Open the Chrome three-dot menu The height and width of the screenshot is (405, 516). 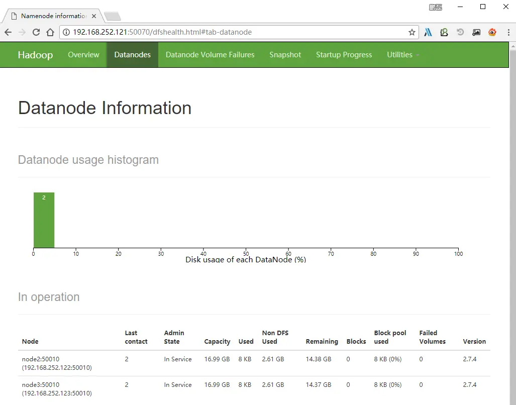pyautogui.click(x=508, y=32)
